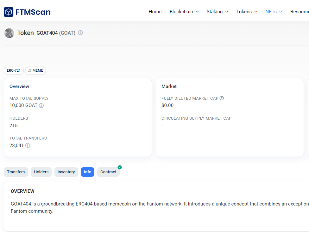
Task: Click help icon next to Fully Diluted Market Cap
Action: coord(222,98)
